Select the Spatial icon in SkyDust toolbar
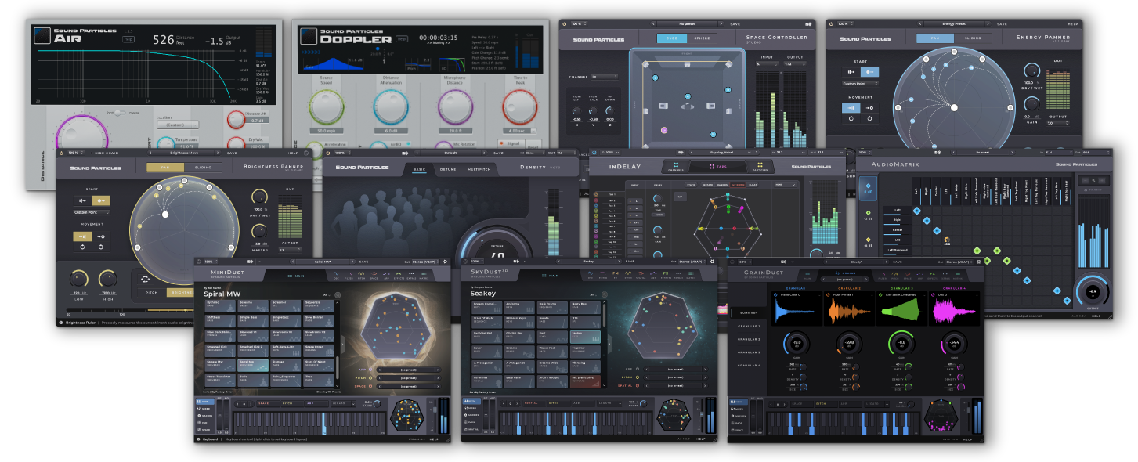This screenshot has width=1138, height=462. click(x=640, y=274)
